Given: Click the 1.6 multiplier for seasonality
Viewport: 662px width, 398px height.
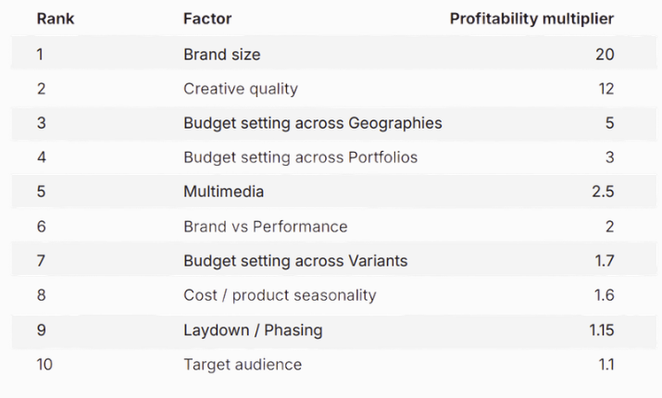Looking at the screenshot, I should [604, 295].
